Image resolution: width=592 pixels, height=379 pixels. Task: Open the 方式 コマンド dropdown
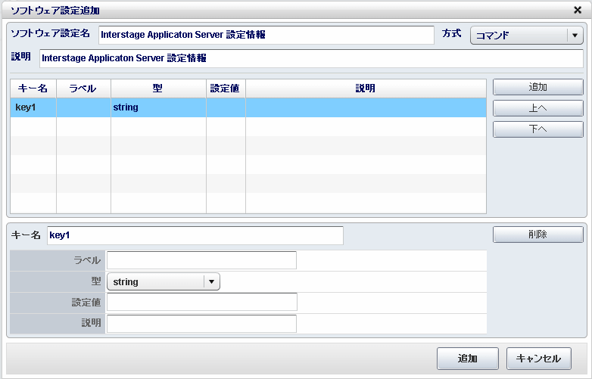pyautogui.click(x=527, y=36)
